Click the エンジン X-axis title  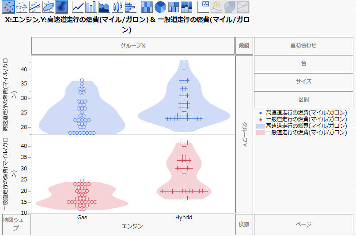pyautogui.click(x=133, y=226)
